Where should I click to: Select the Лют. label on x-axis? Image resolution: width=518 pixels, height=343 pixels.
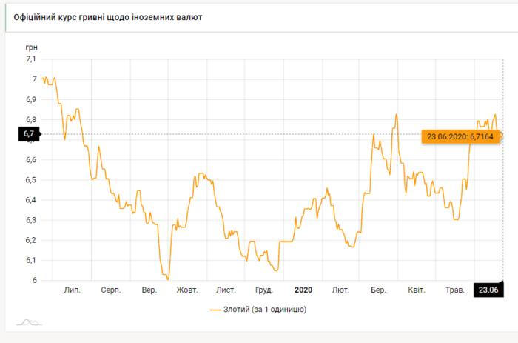coord(341,290)
